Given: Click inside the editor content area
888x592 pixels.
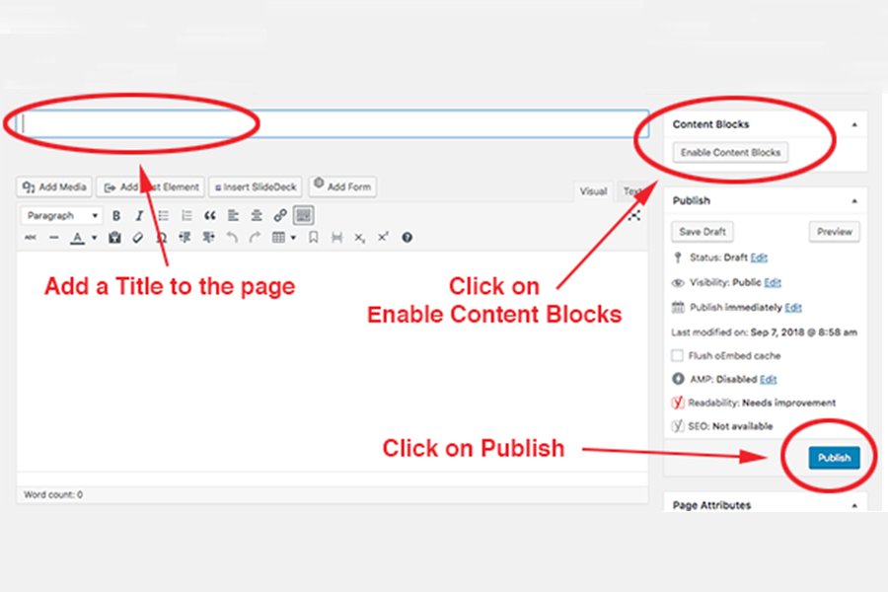Looking at the screenshot, I should 333,361.
